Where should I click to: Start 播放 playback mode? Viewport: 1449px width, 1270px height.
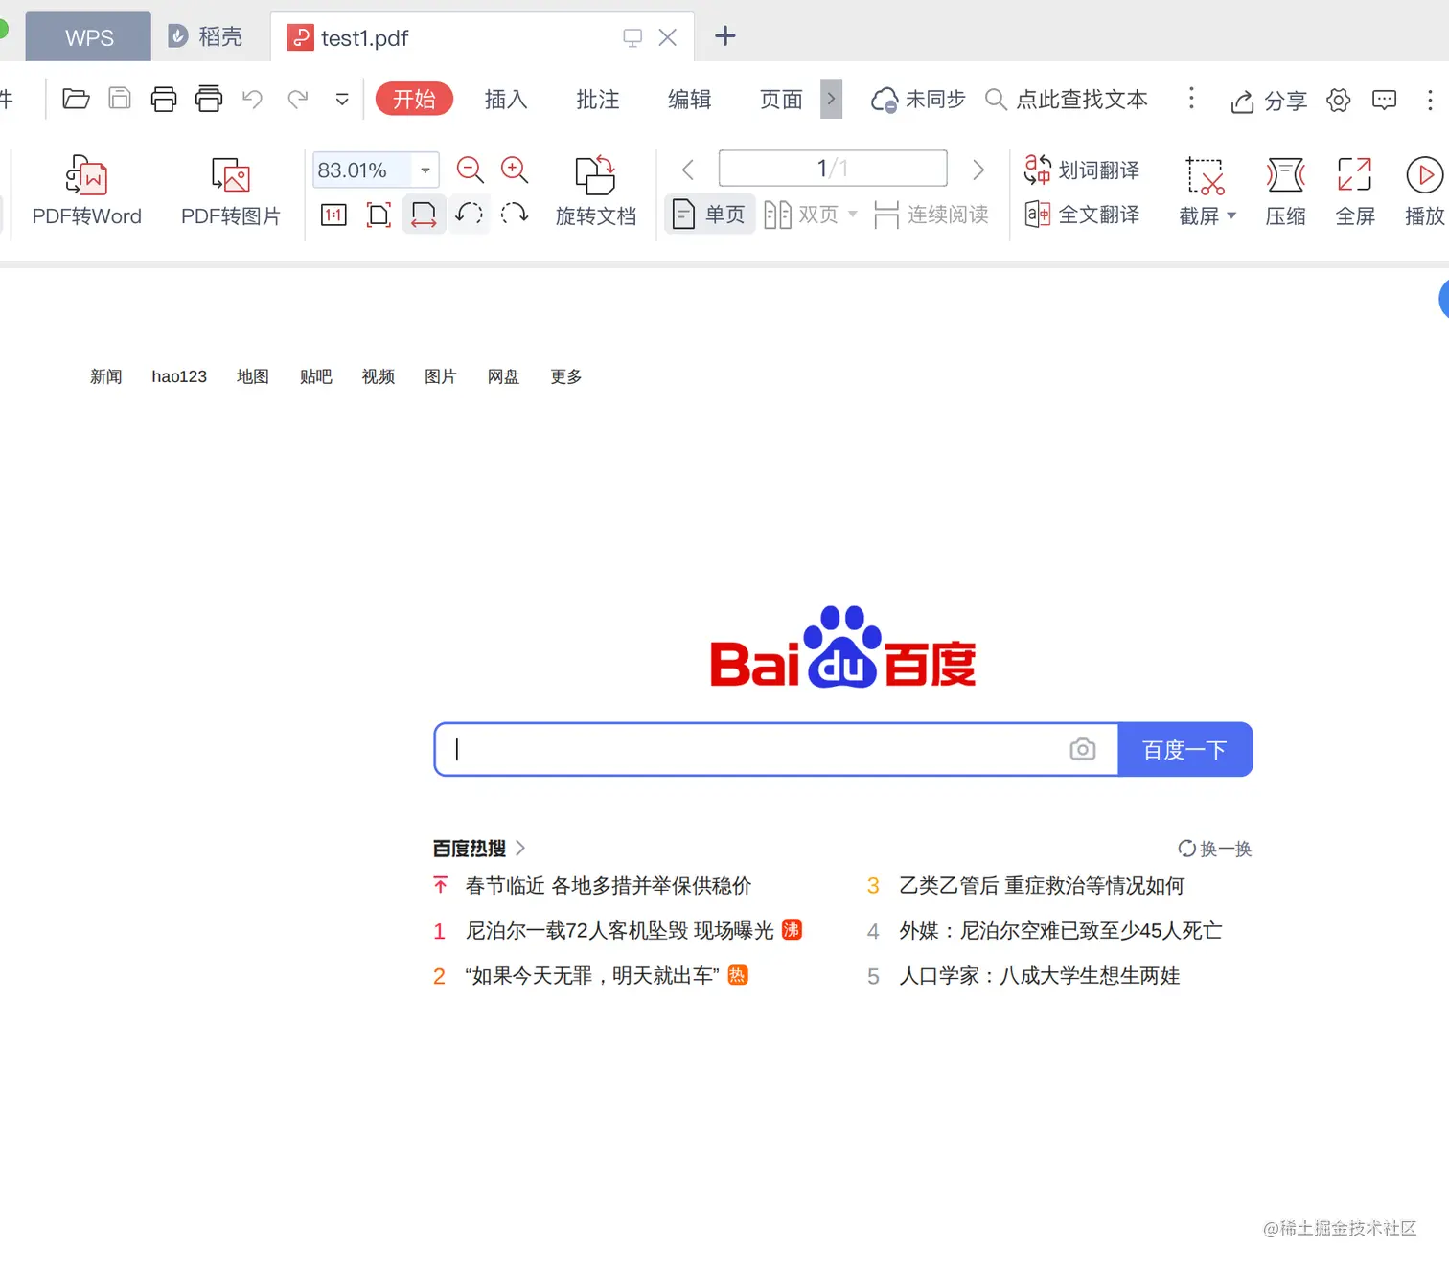point(1425,189)
